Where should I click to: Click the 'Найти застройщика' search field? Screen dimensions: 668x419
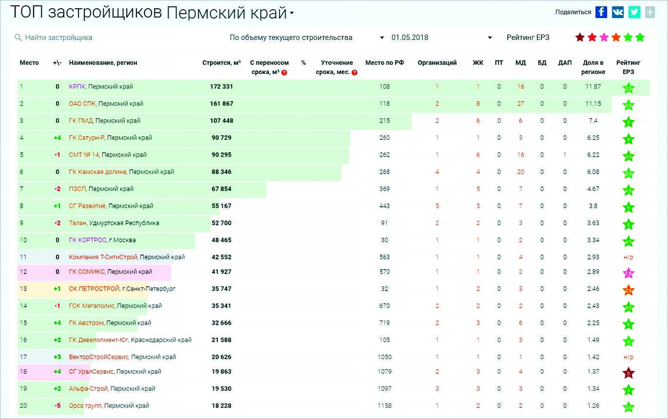coord(58,37)
